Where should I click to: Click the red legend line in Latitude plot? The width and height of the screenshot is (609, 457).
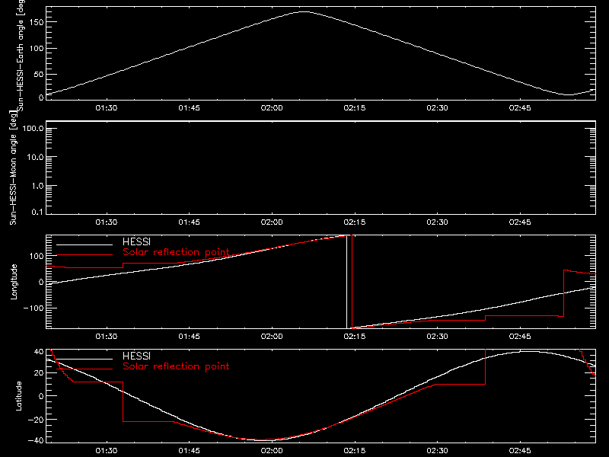[x=84, y=369]
